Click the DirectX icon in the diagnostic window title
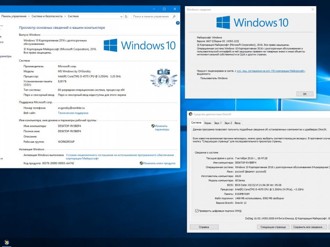This screenshot has height=247, width=330. [x=191, y=114]
